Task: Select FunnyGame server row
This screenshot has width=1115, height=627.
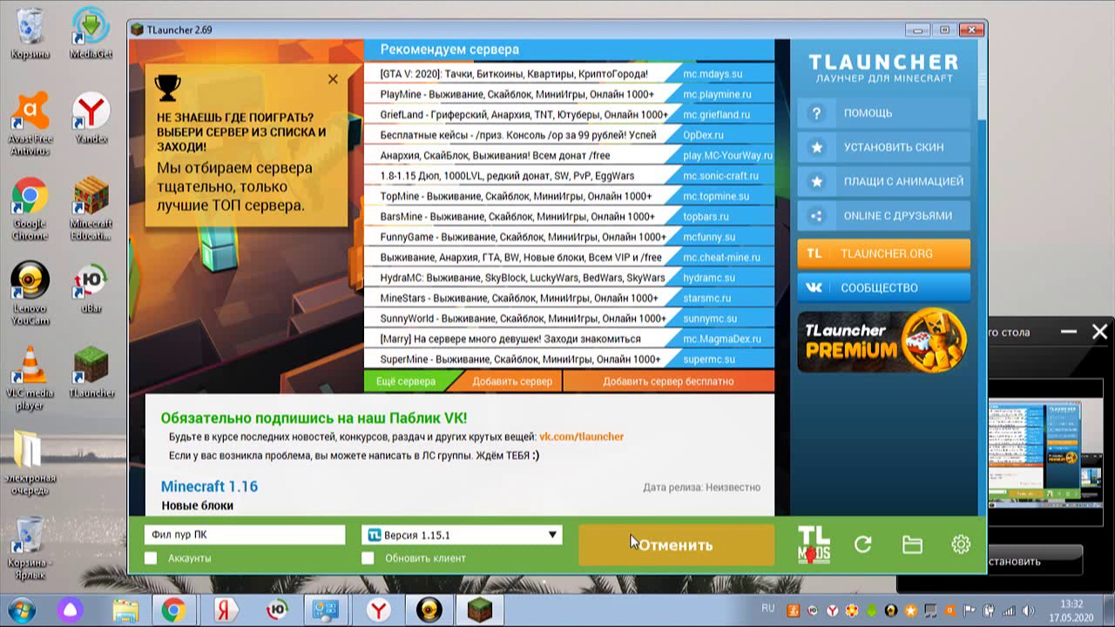Action: pyautogui.click(x=569, y=237)
